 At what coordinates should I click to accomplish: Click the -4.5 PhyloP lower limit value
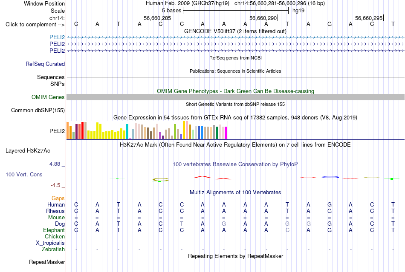[55, 185]
